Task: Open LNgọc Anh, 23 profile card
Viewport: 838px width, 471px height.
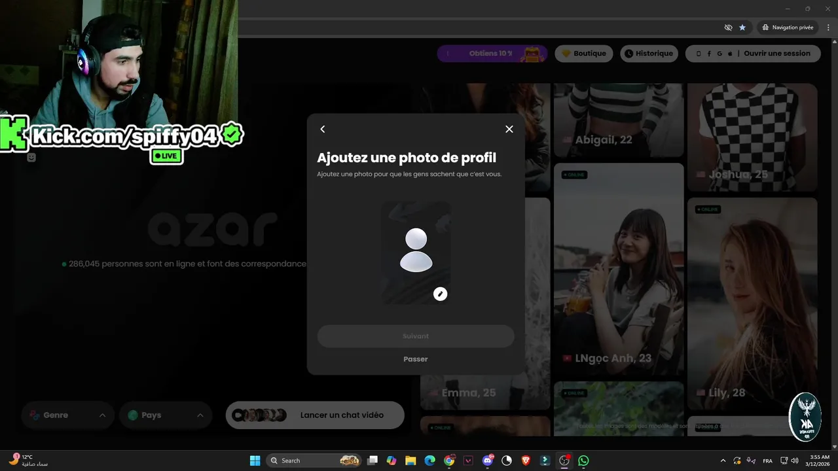Action: [x=619, y=270]
